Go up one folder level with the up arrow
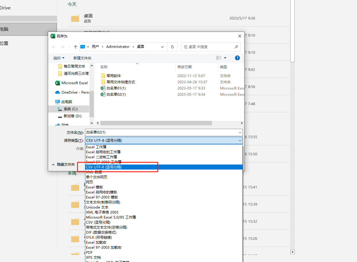This screenshot has width=357, height=262. coord(76,47)
